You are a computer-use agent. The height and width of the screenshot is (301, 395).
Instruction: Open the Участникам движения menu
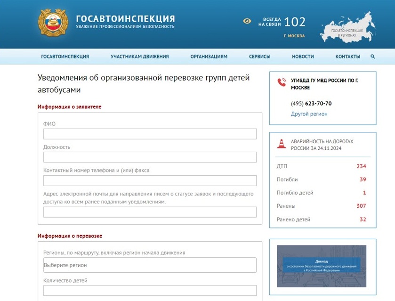tap(139, 57)
